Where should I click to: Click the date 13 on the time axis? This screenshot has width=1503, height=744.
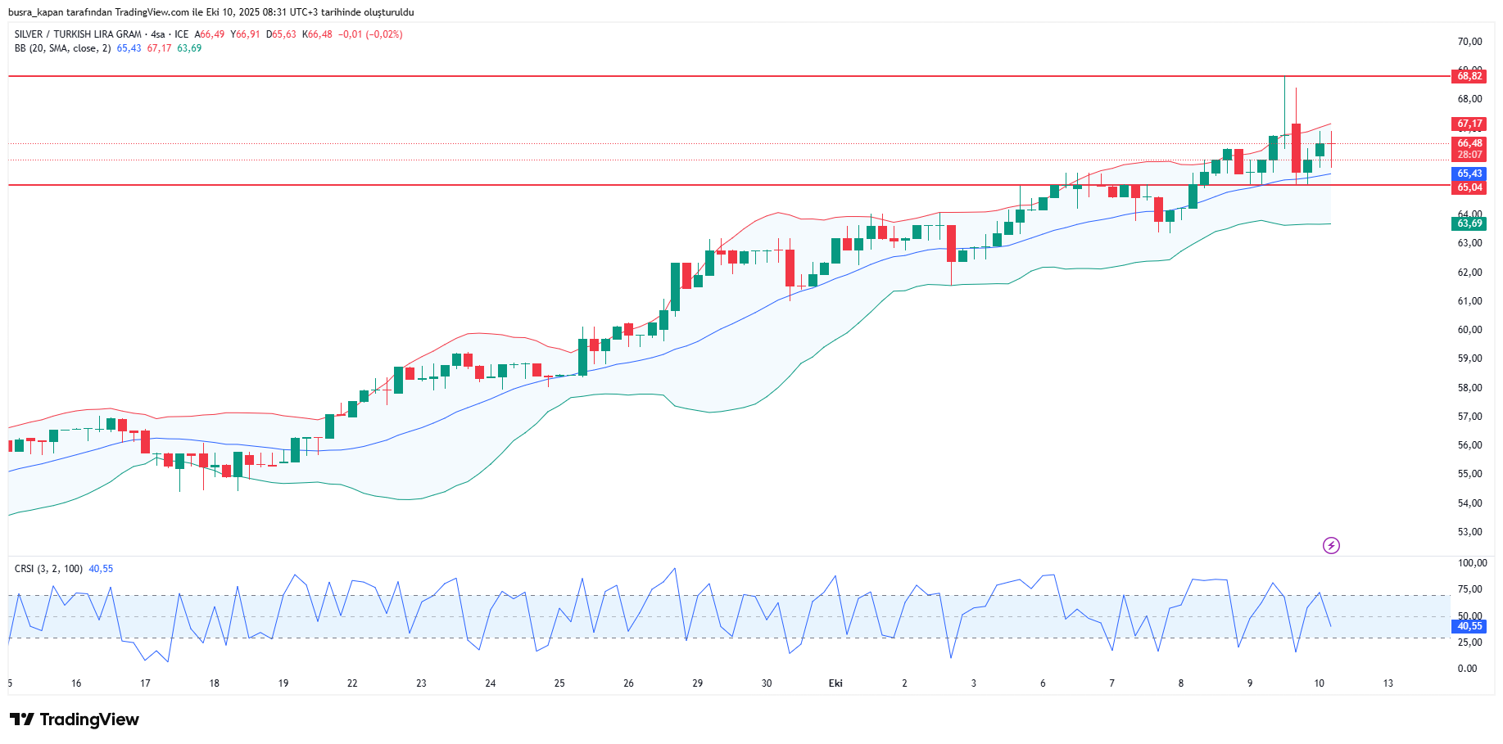1388,683
